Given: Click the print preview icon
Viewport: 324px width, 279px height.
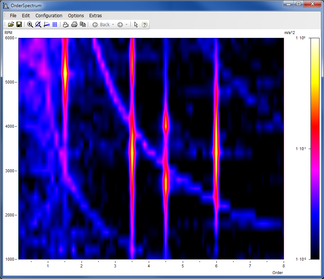Looking at the screenshot, I should pos(66,24).
